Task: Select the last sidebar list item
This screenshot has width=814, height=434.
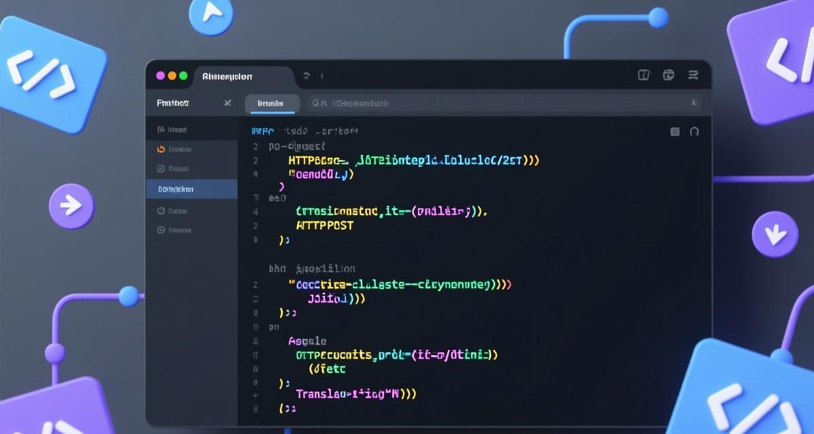Action: [191, 230]
